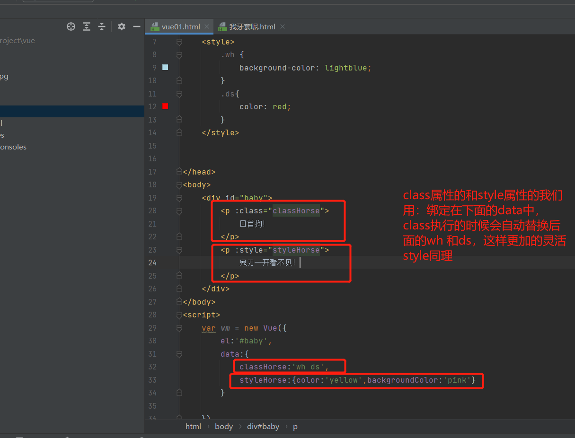
Task: Click the div#baby breadcrumb
Action: coord(263,427)
